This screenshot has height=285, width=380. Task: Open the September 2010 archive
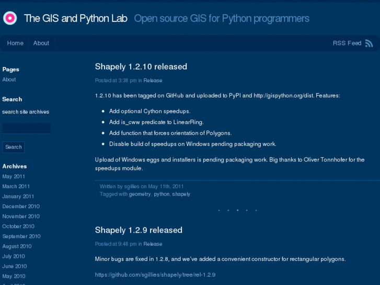[21, 236]
